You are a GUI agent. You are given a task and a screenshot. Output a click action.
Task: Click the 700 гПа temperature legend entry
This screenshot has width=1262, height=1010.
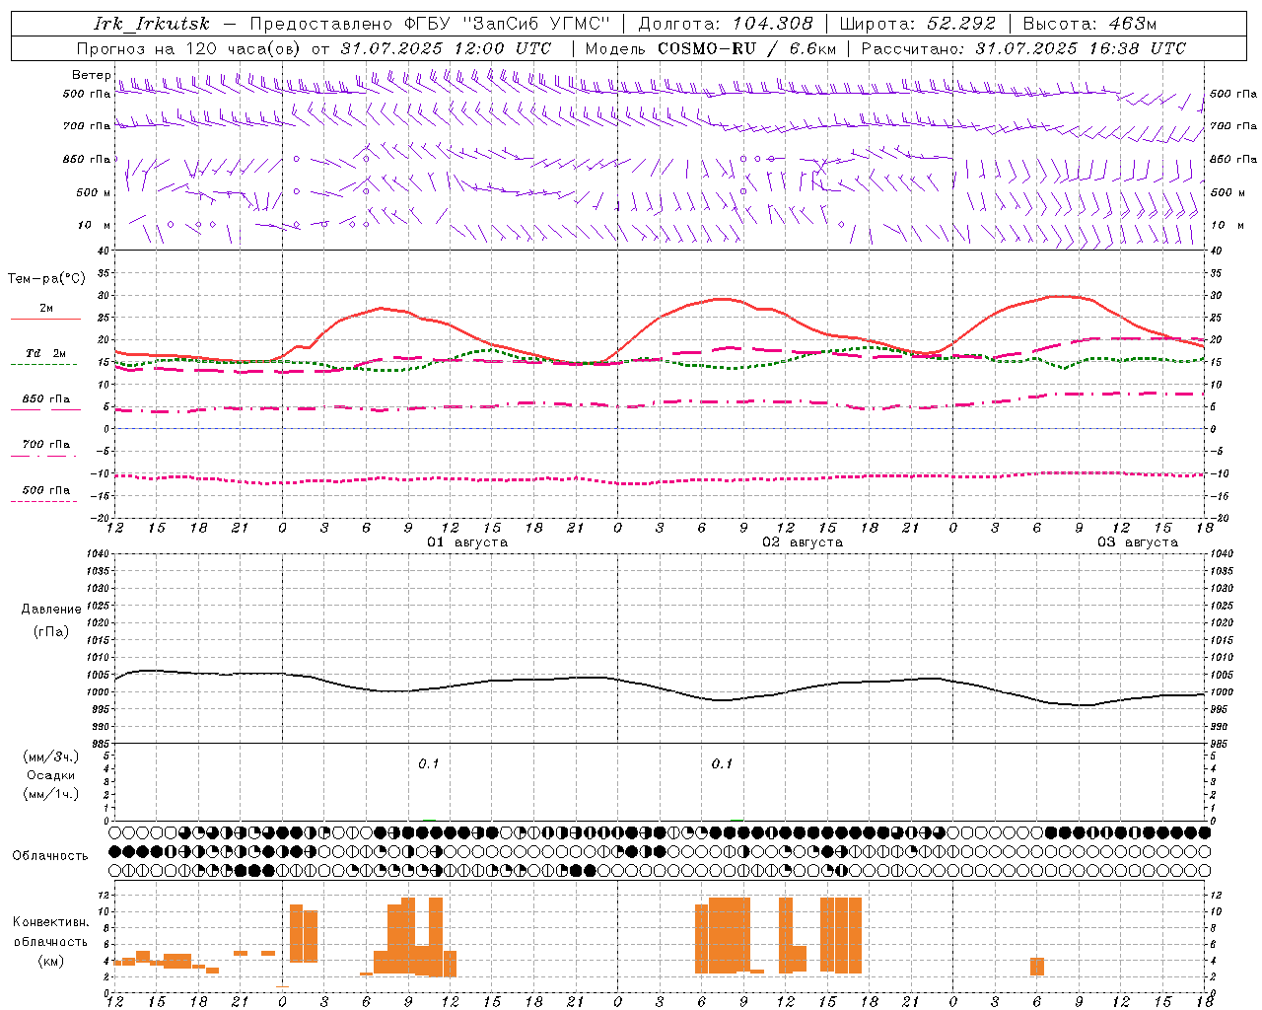[46, 444]
